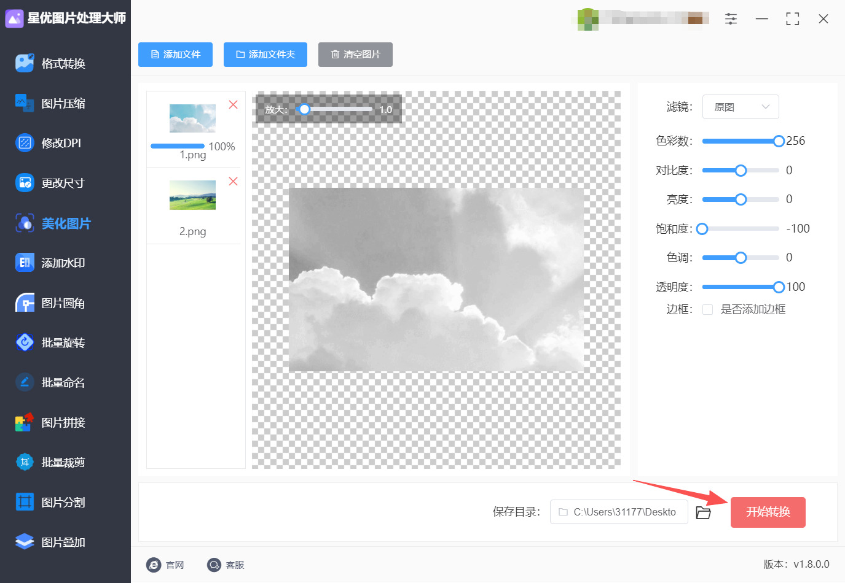Click the 添加文件夹 button

pyautogui.click(x=265, y=55)
